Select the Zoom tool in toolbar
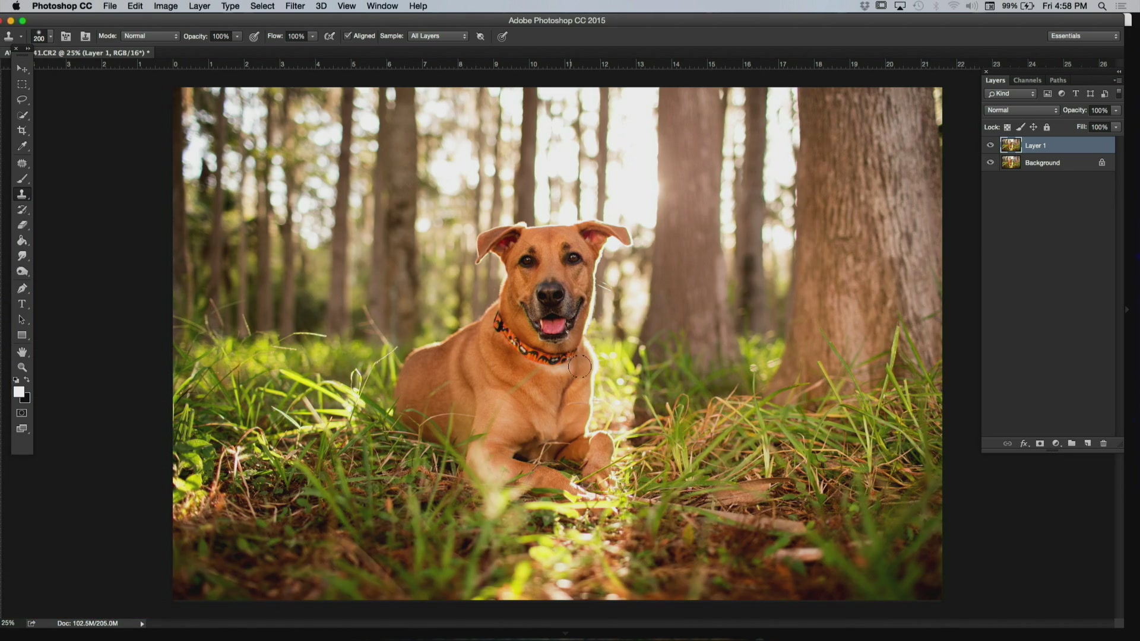The width and height of the screenshot is (1140, 641). point(22,367)
